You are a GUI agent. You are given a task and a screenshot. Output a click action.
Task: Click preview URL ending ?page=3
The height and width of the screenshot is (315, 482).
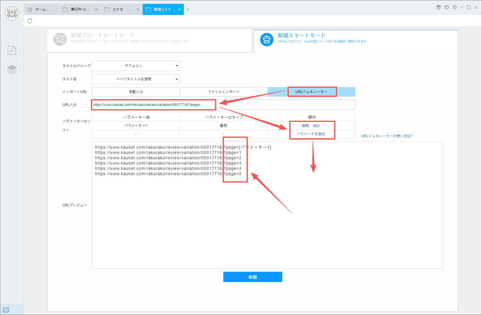(x=168, y=163)
